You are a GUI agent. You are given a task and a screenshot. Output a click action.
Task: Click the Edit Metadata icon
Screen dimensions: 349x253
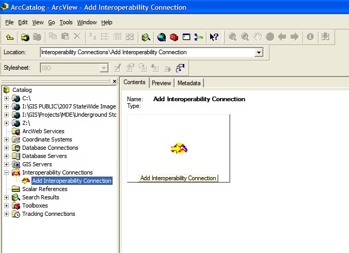(118, 68)
